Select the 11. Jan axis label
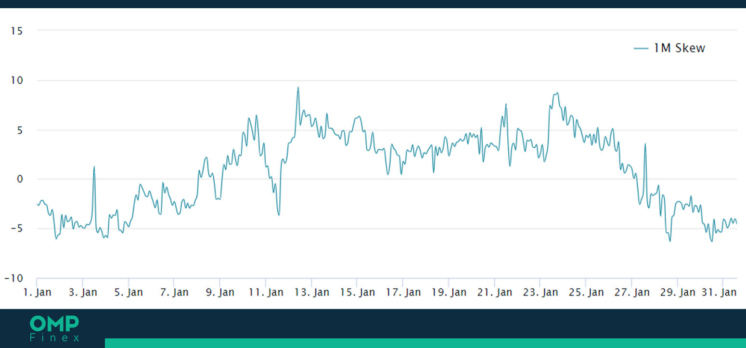Image resolution: width=746 pixels, height=348 pixels. (x=265, y=292)
